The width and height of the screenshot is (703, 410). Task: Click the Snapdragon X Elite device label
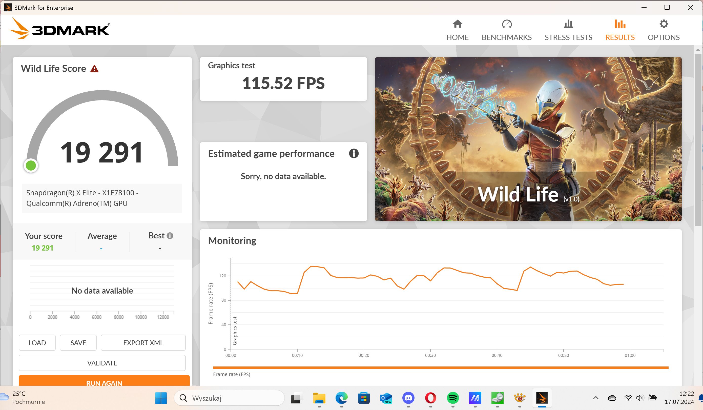point(102,198)
